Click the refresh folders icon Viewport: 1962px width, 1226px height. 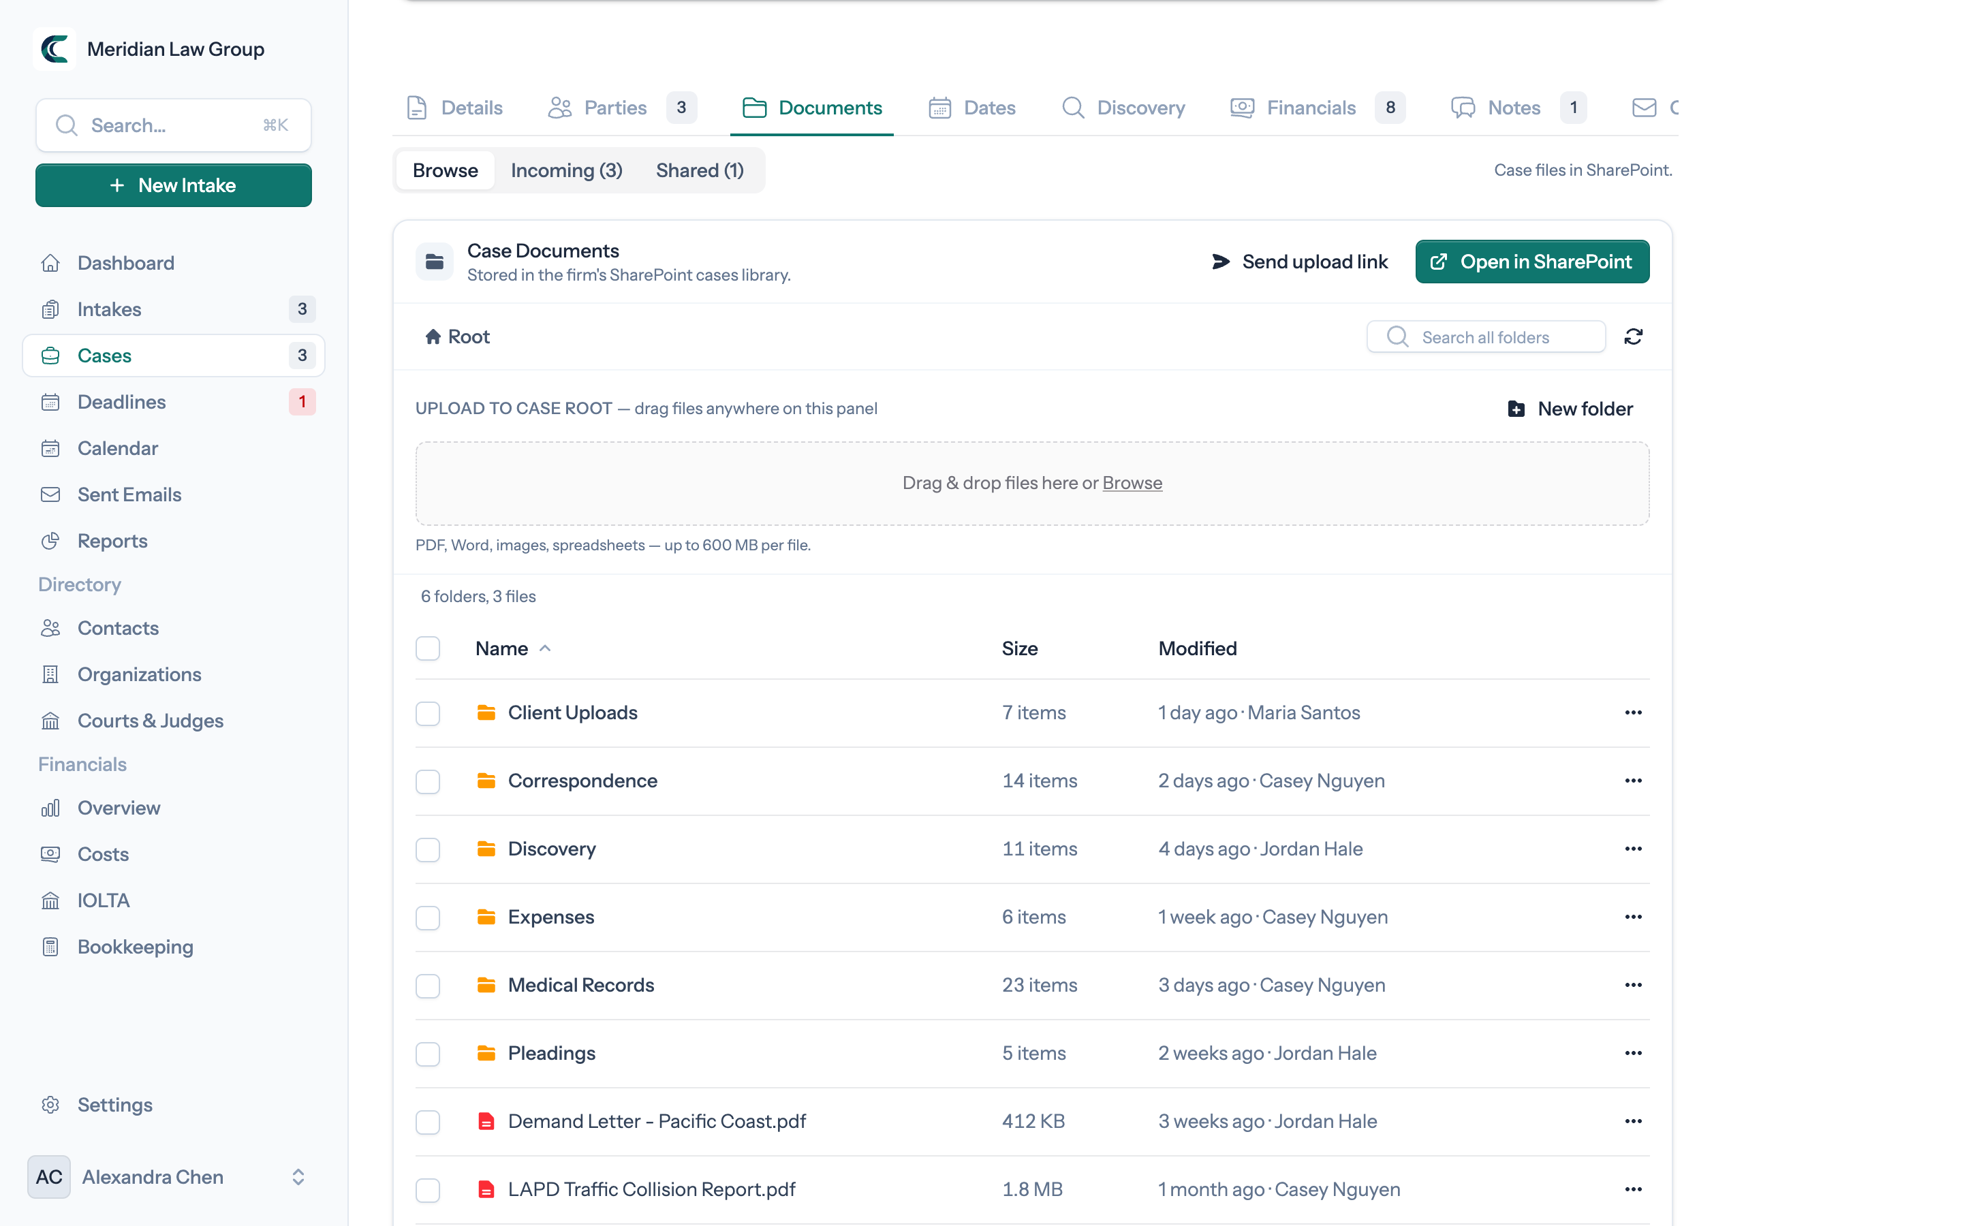click(1633, 336)
